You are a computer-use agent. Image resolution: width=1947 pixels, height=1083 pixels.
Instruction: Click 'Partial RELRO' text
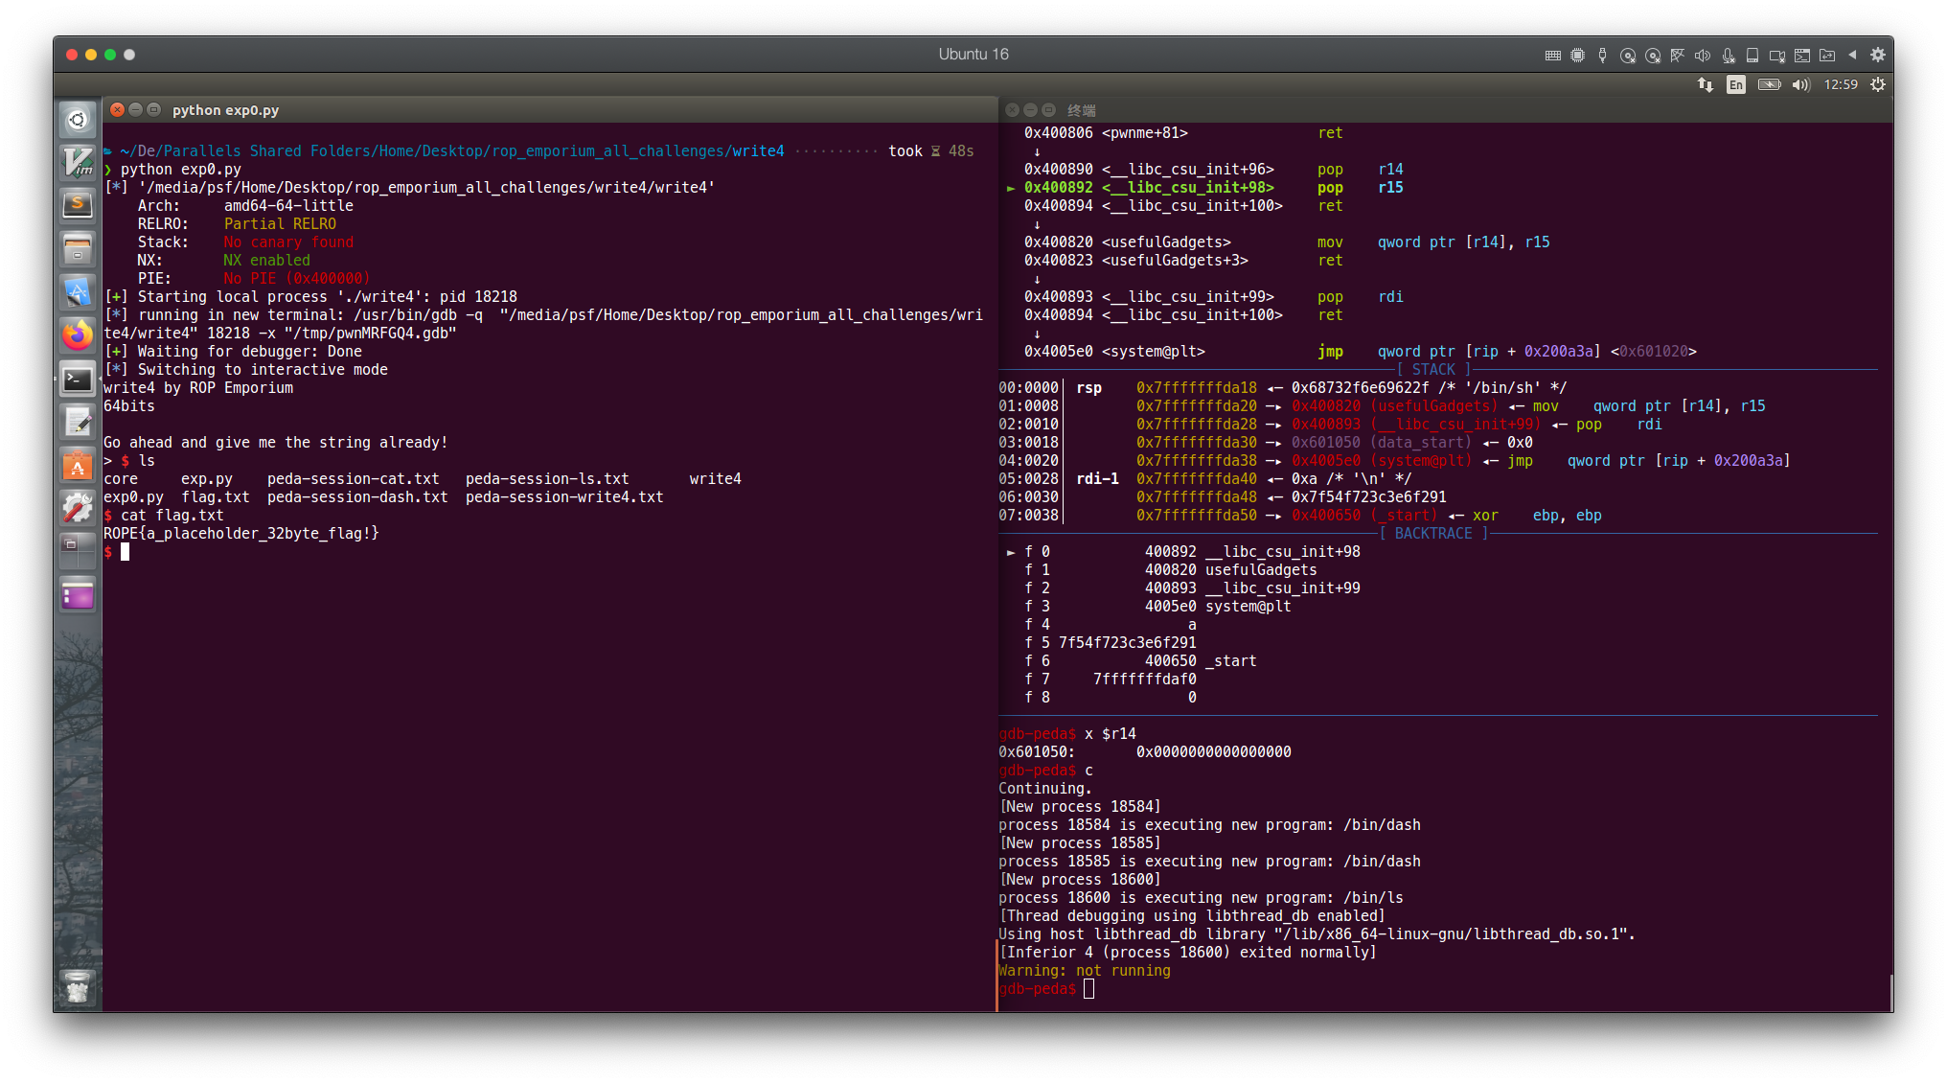pos(280,223)
